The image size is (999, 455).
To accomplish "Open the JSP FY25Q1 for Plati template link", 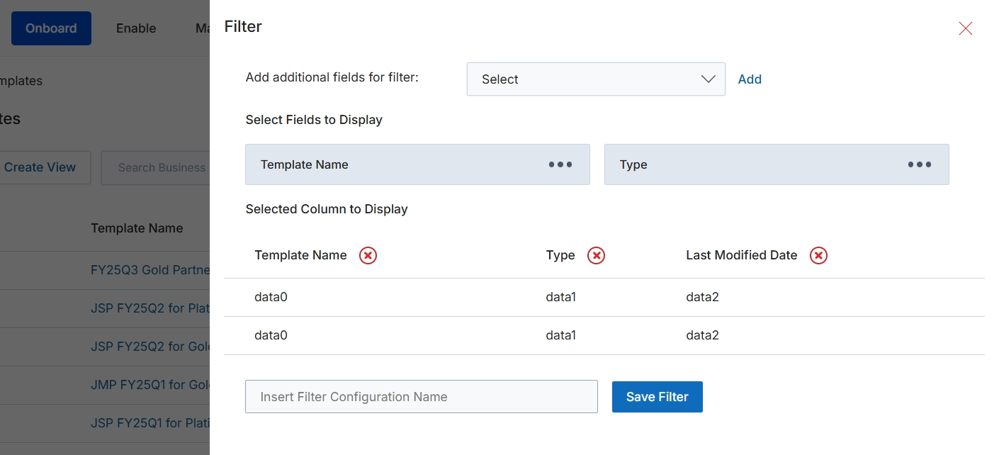I will point(150,423).
